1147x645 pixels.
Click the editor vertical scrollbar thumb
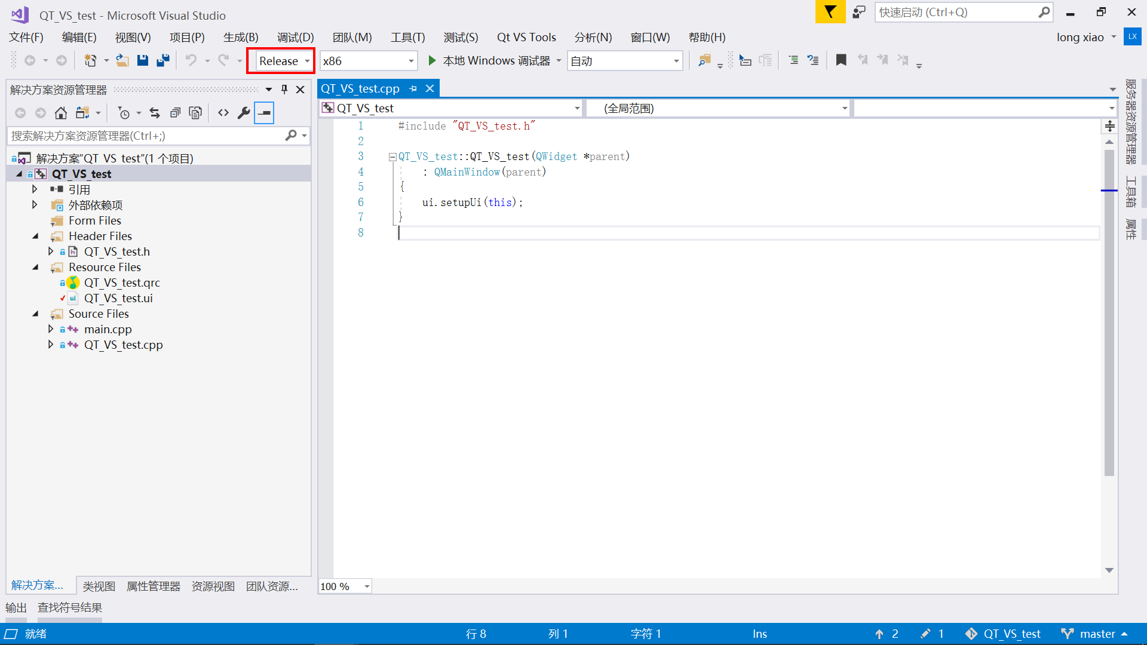click(1109, 311)
